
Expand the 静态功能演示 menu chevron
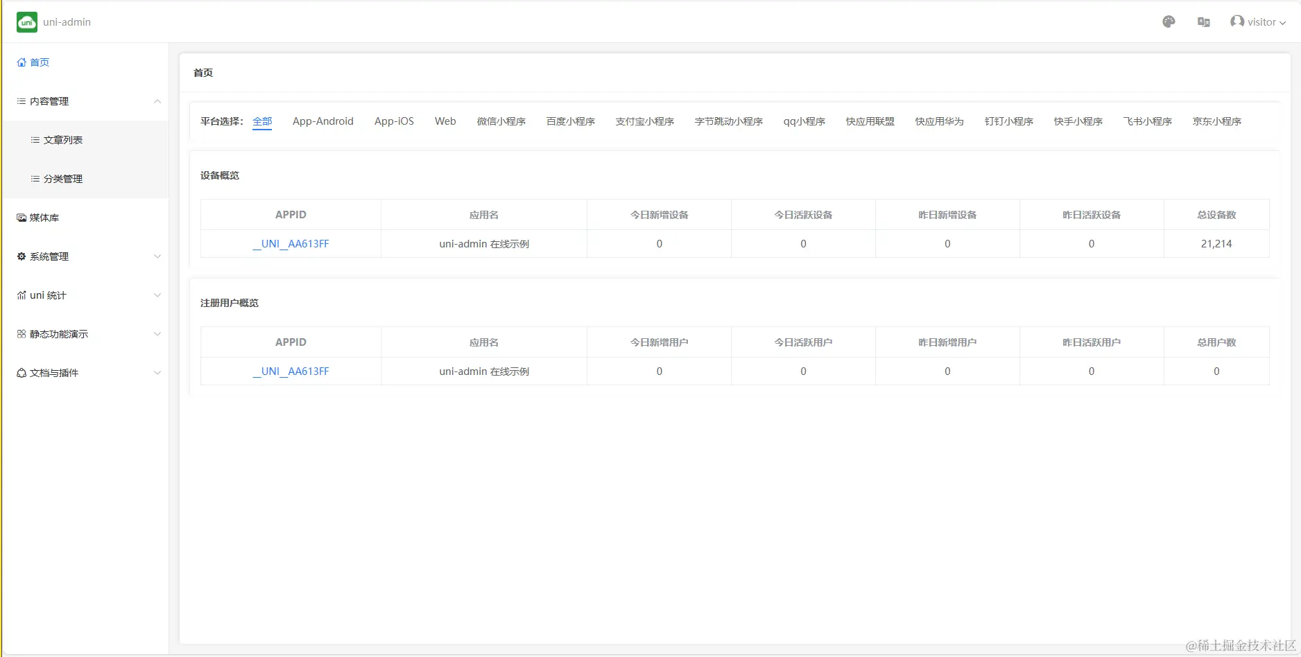157,334
